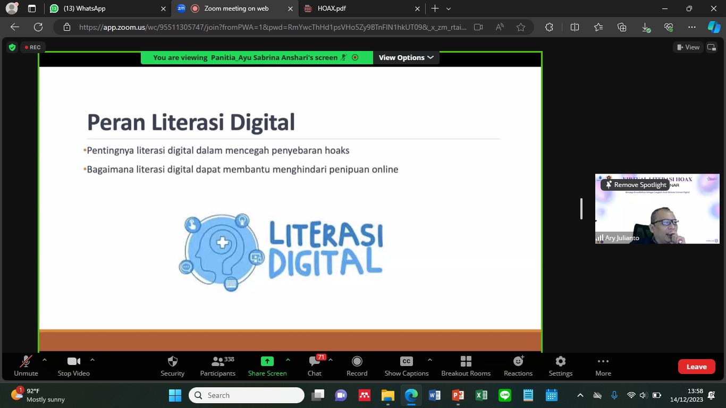Open Breakout Rooms

pyautogui.click(x=466, y=366)
